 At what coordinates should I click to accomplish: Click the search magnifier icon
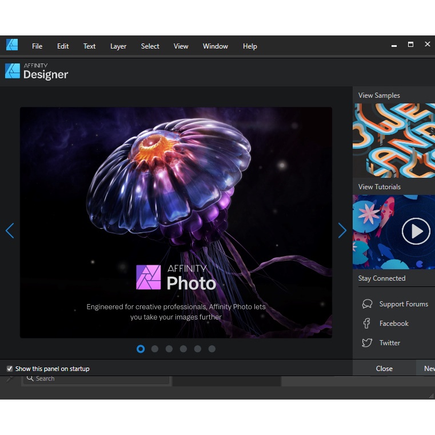[x=30, y=378]
